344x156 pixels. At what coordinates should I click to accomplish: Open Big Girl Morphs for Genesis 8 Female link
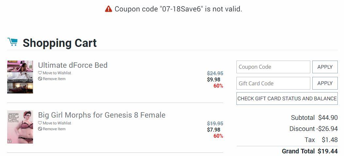click(102, 115)
